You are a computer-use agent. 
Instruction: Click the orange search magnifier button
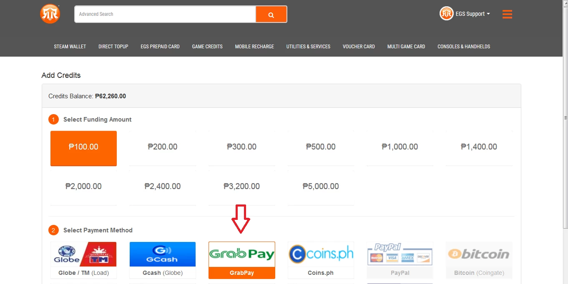pos(271,14)
